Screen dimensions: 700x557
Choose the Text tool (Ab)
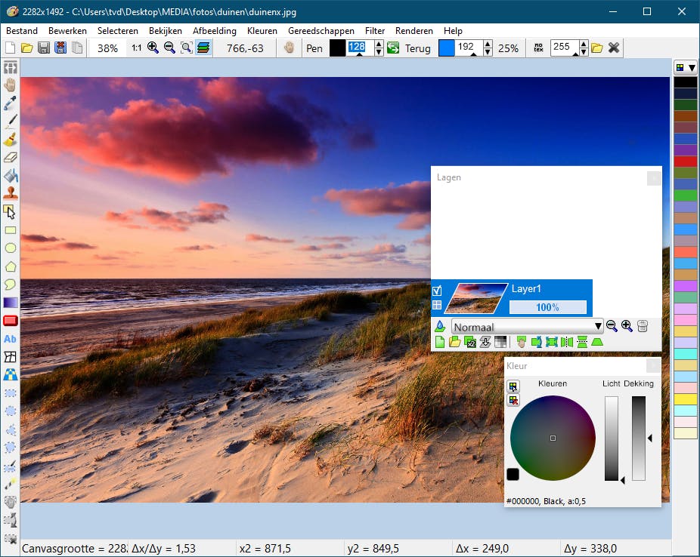point(11,339)
